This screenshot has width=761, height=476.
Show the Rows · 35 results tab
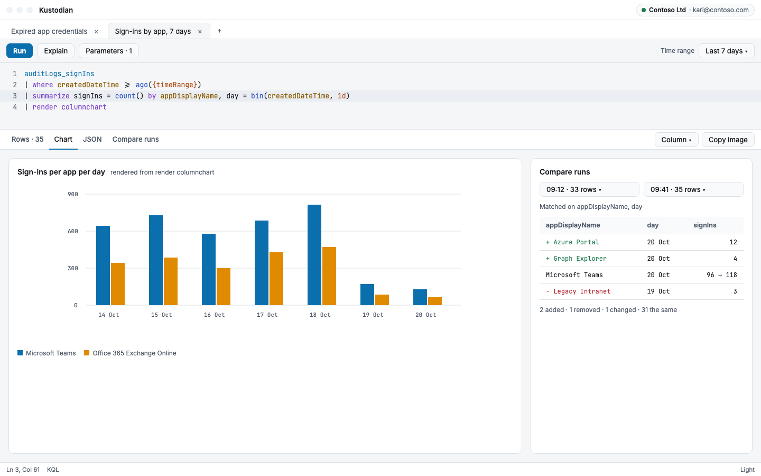coord(27,139)
